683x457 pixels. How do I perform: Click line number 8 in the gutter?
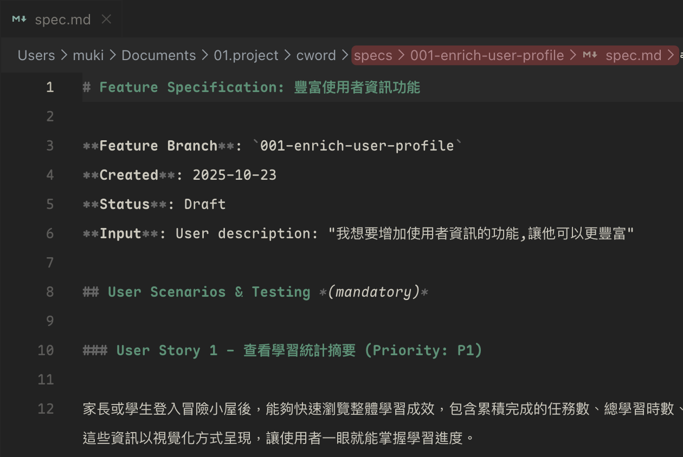pos(50,292)
